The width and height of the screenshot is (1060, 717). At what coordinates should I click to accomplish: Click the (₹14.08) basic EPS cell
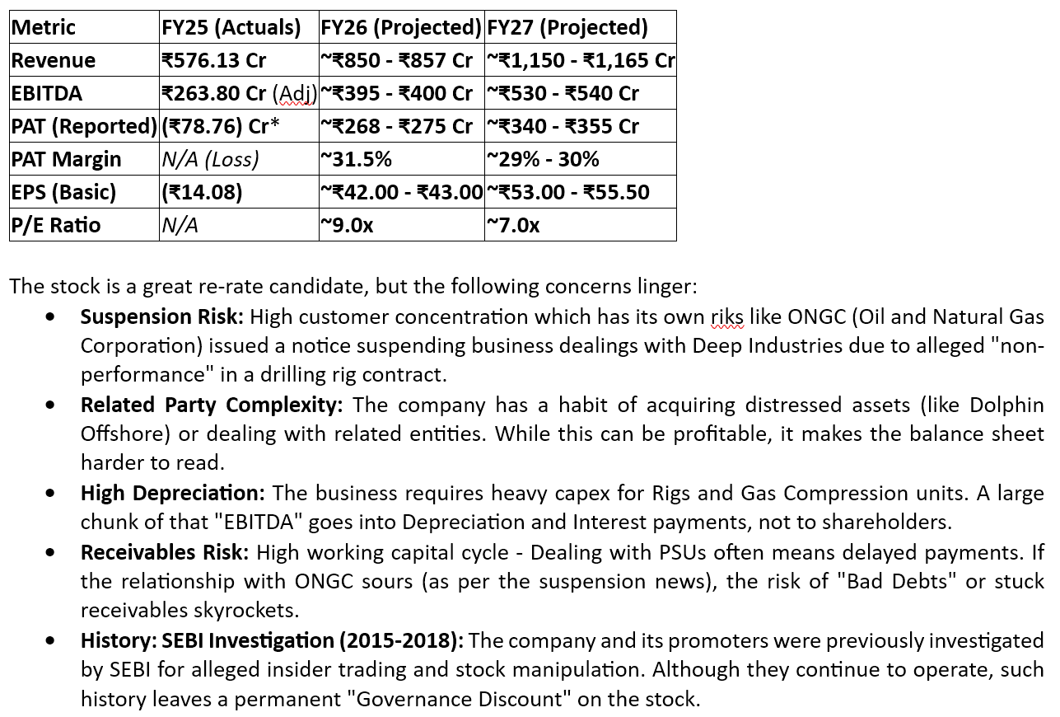203,192
